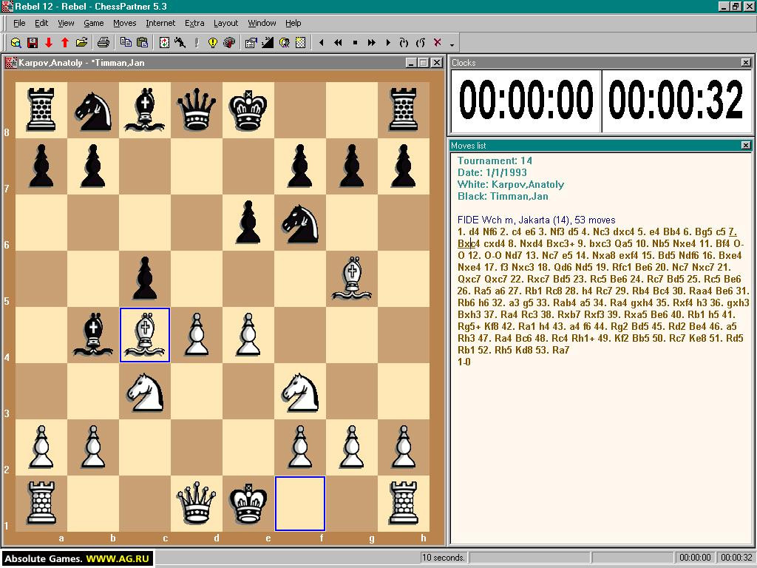Click the final move 53. Ra7
This screenshot has width=757, height=568.
pos(548,350)
